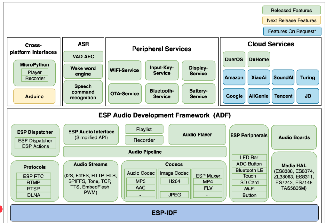Click the Battery-Service block
326x223 pixels.
[198, 94]
